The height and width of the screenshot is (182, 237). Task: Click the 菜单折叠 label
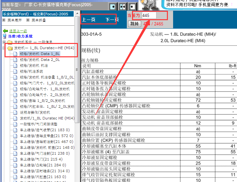tap(38, 20)
